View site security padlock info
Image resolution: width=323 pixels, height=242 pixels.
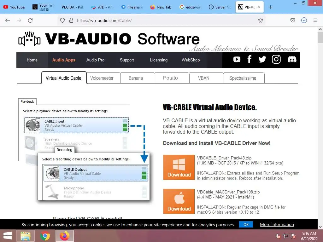(x=71, y=20)
